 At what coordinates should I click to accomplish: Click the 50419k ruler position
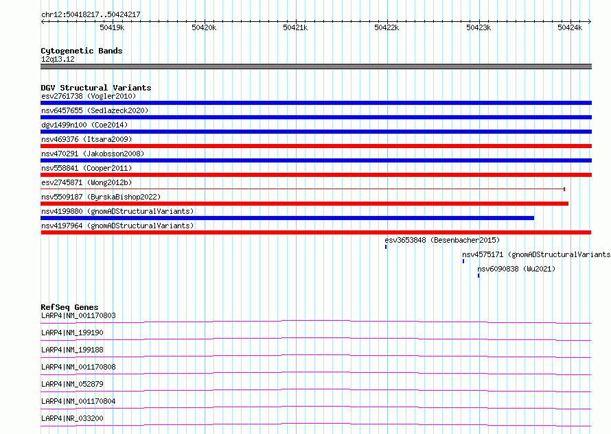[112, 27]
